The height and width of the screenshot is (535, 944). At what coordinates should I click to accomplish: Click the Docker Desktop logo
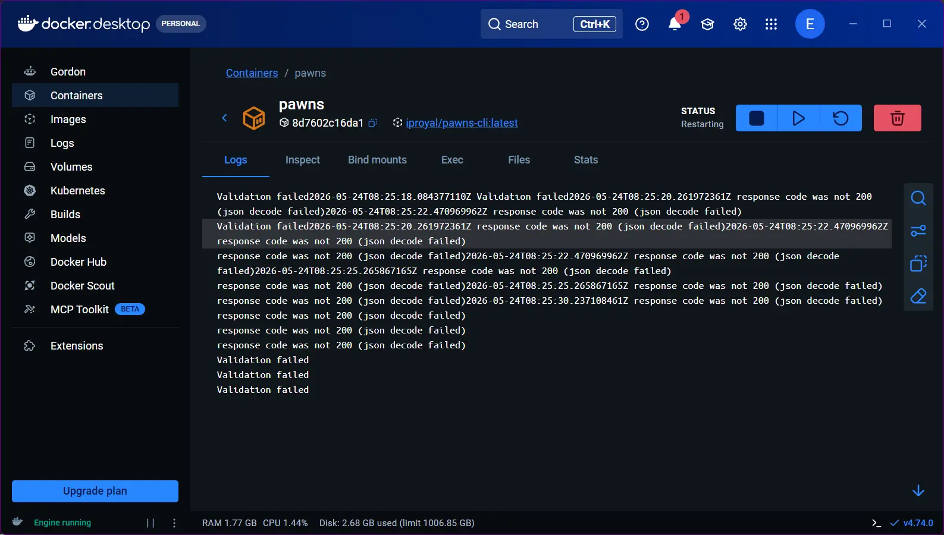pyautogui.click(x=84, y=24)
